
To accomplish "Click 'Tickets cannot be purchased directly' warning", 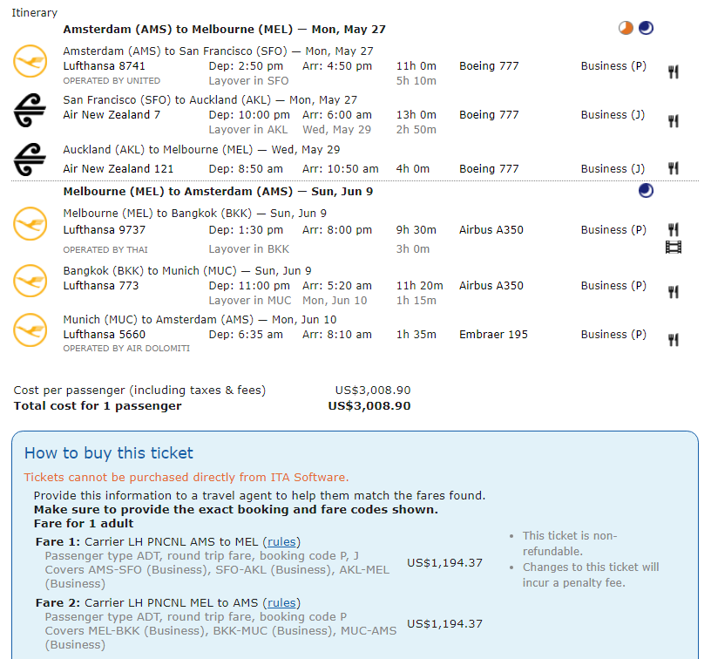I will [x=186, y=478].
